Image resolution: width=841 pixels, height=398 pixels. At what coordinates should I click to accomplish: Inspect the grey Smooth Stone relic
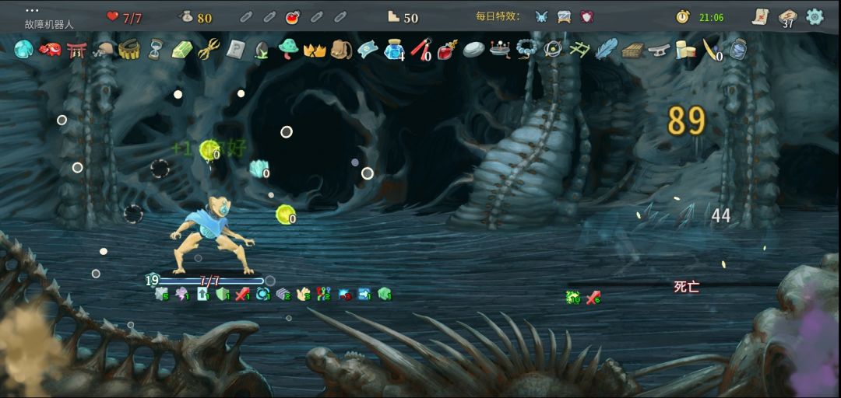coord(474,50)
